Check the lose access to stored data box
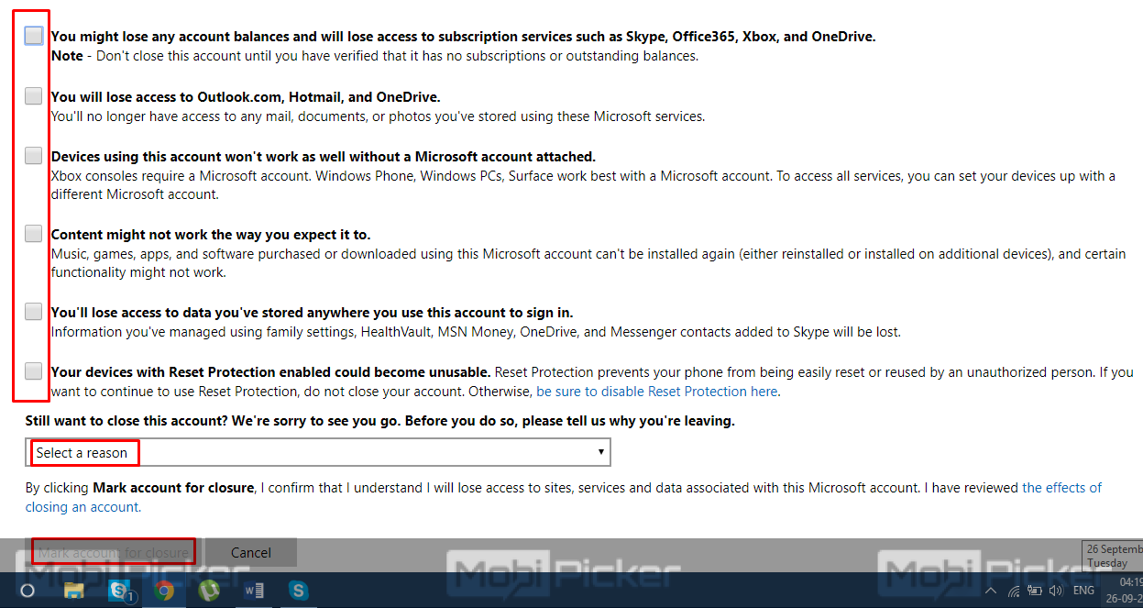 tap(34, 311)
